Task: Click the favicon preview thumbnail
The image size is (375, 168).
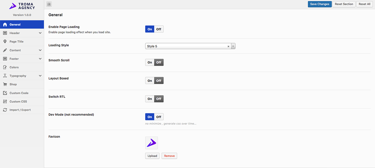Action: 152,143
